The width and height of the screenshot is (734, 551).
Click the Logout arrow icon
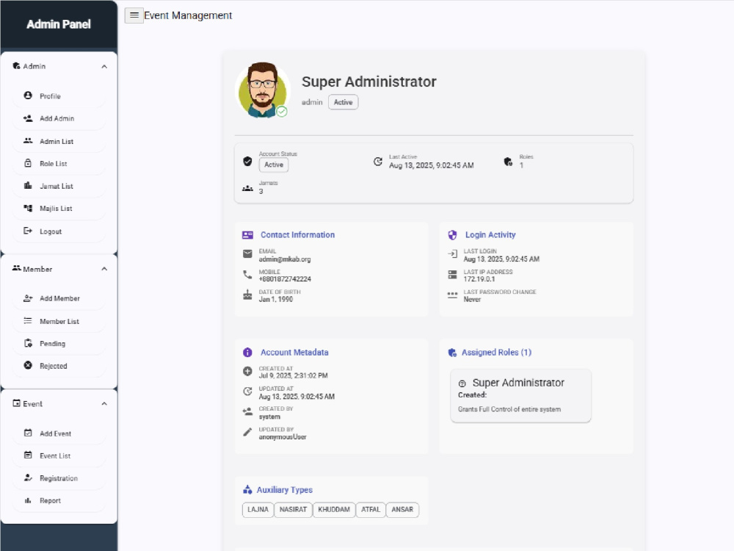(28, 231)
